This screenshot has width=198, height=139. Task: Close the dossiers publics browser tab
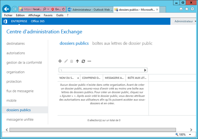(157, 9)
